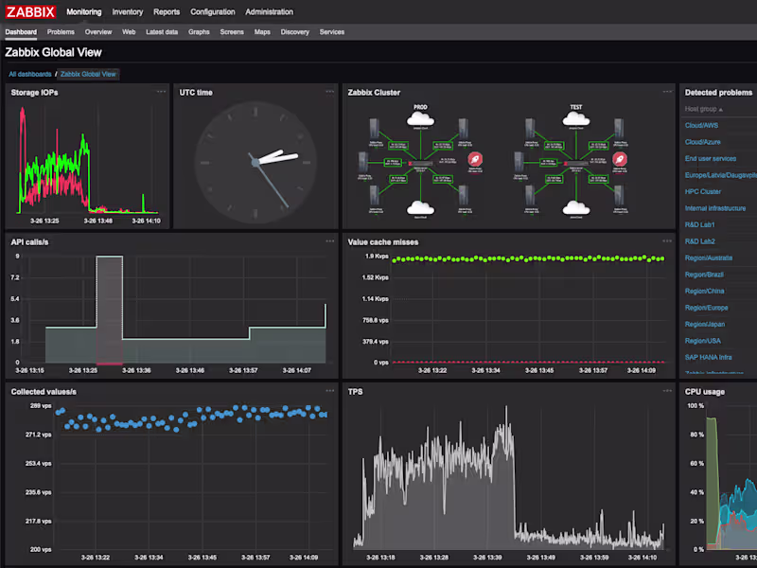
Task: Open the Collected values/s widget ellipsis menu
Action: (x=329, y=391)
